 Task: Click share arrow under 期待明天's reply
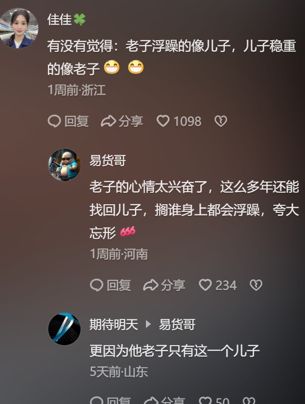pyautogui.click(x=151, y=401)
